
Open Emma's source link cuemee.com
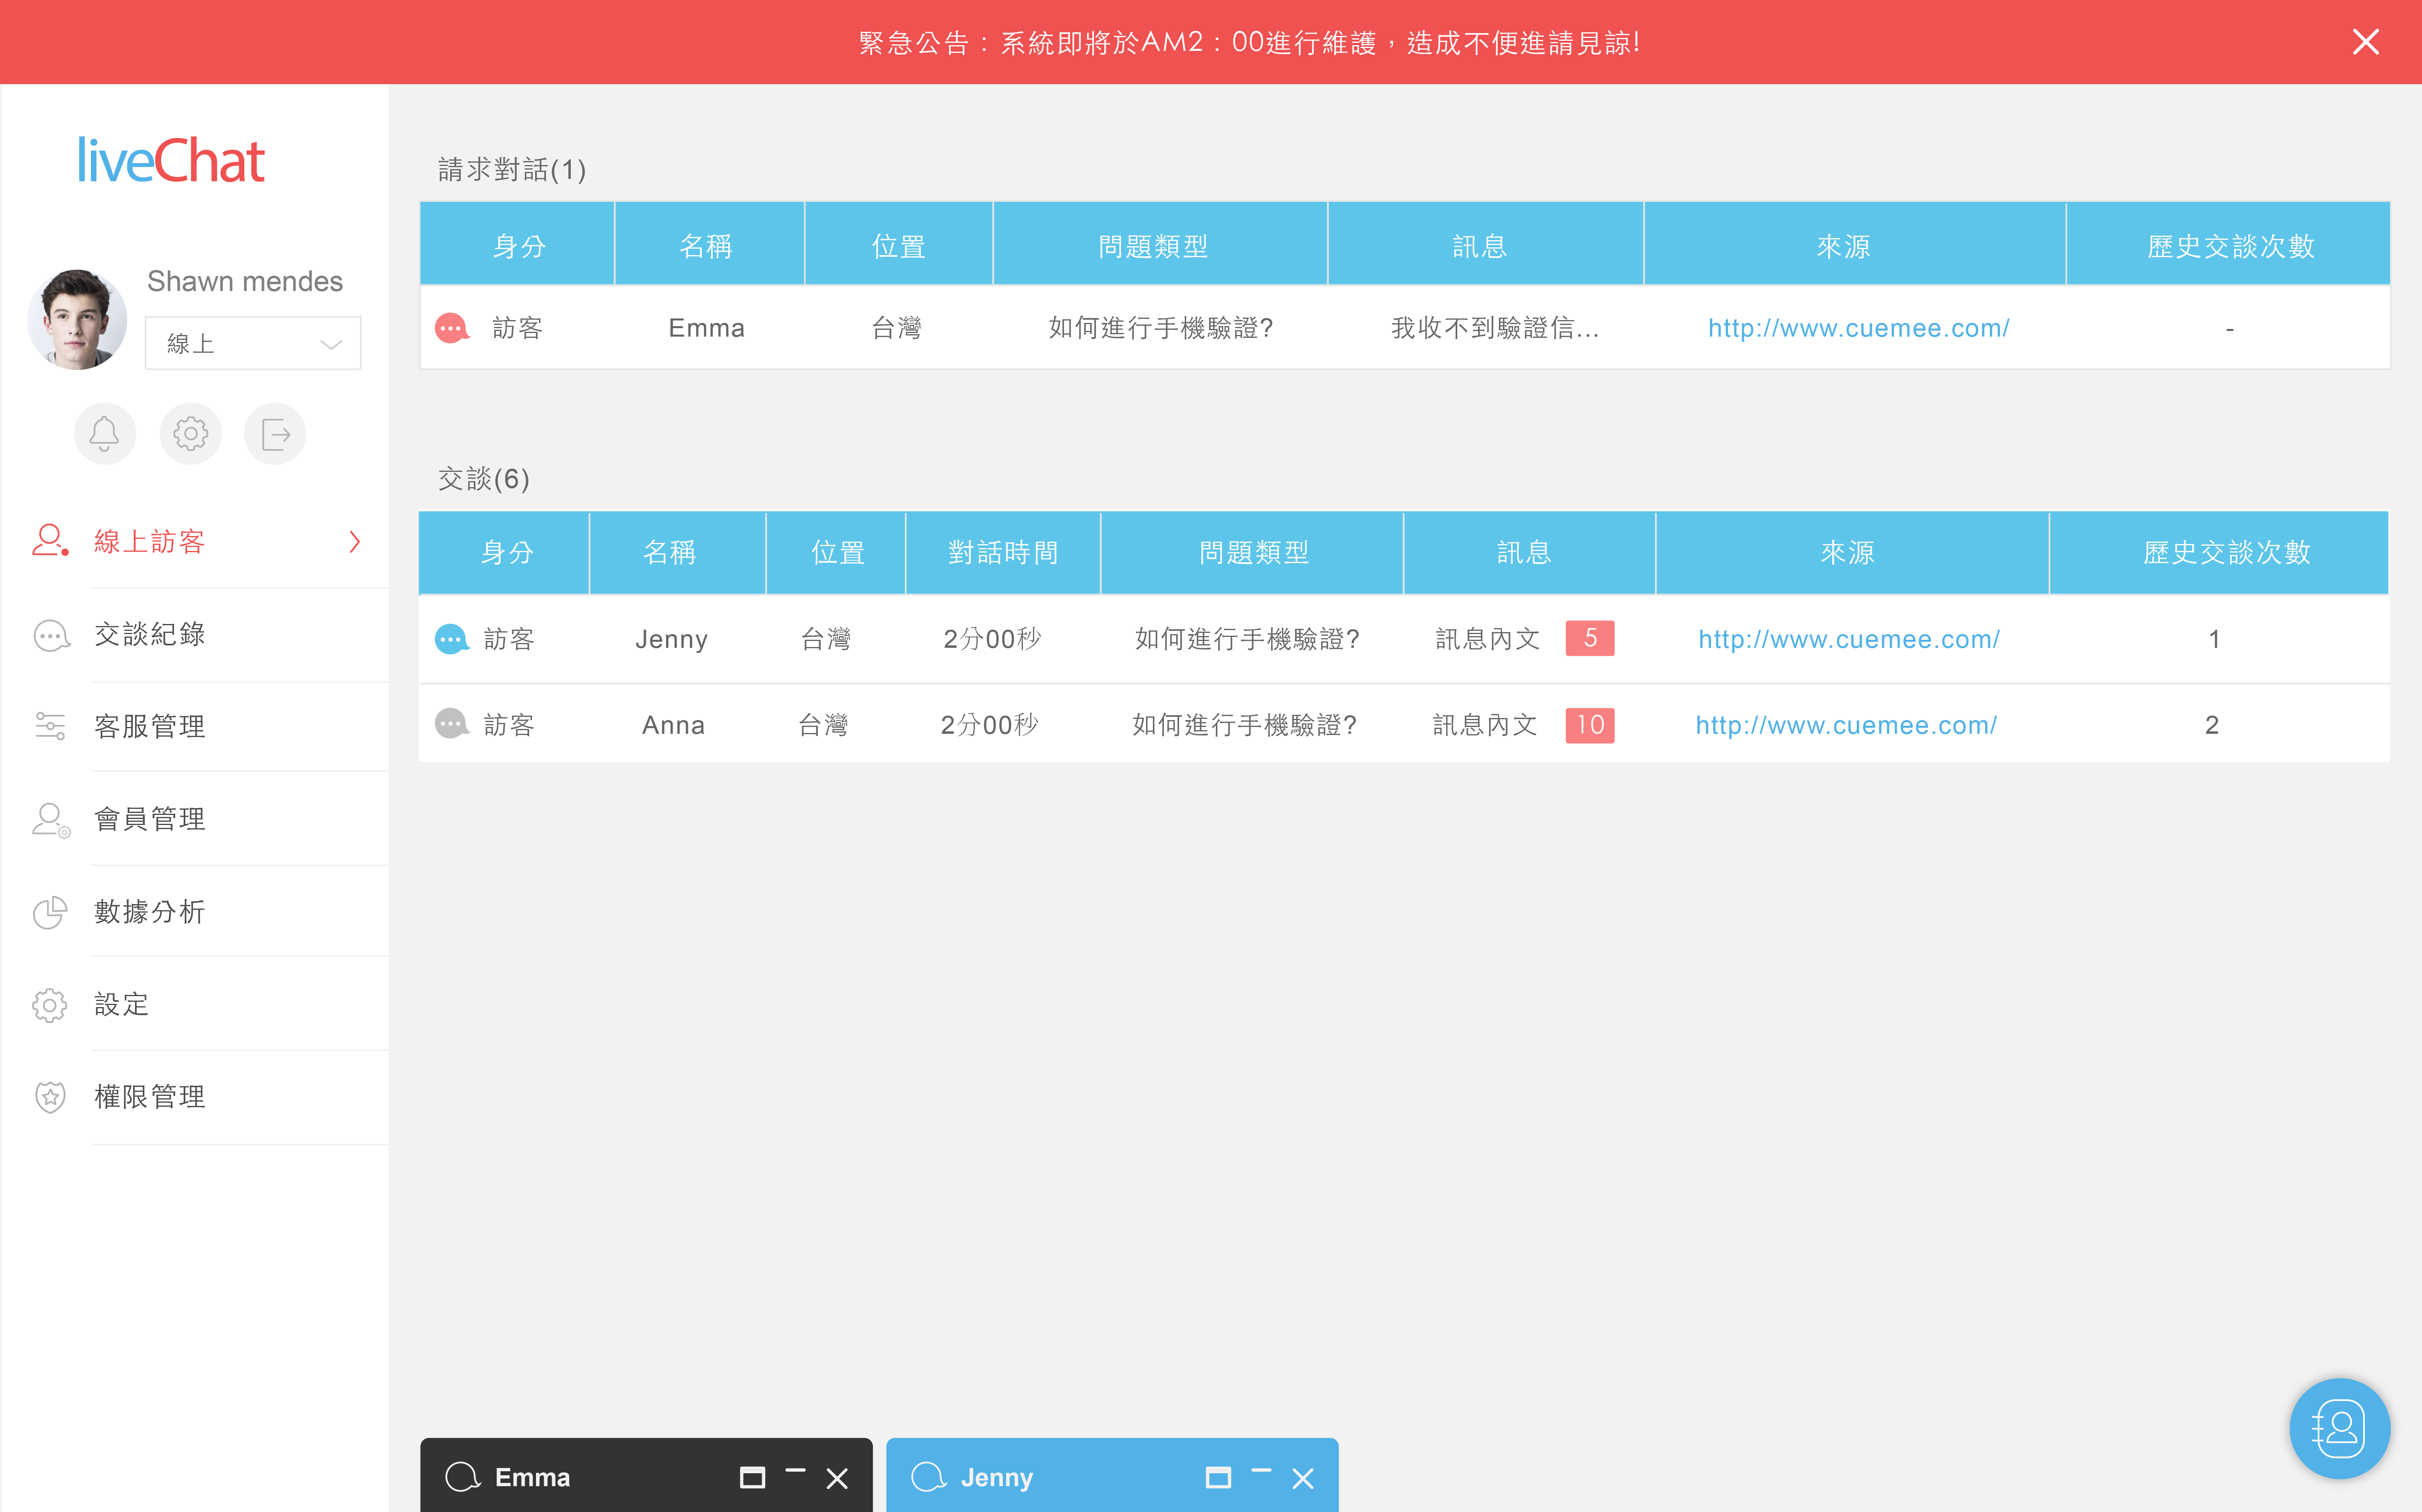(1858, 328)
